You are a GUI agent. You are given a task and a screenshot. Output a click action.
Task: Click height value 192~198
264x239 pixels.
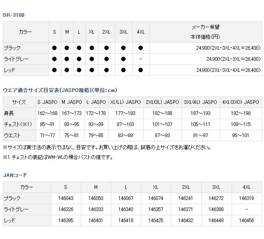click(241, 113)
